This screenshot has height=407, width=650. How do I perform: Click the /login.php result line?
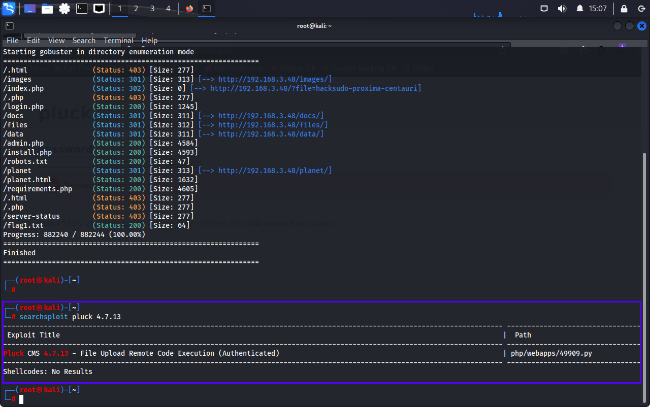(101, 107)
